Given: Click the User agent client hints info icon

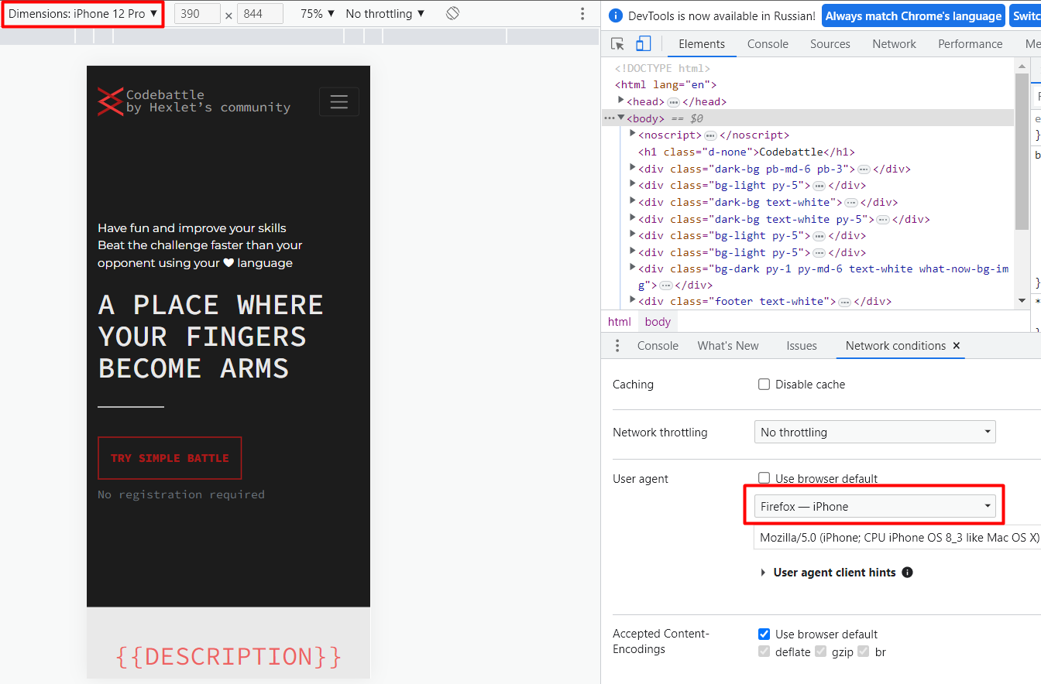Looking at the screenshot, I should (x=907, y=573).
